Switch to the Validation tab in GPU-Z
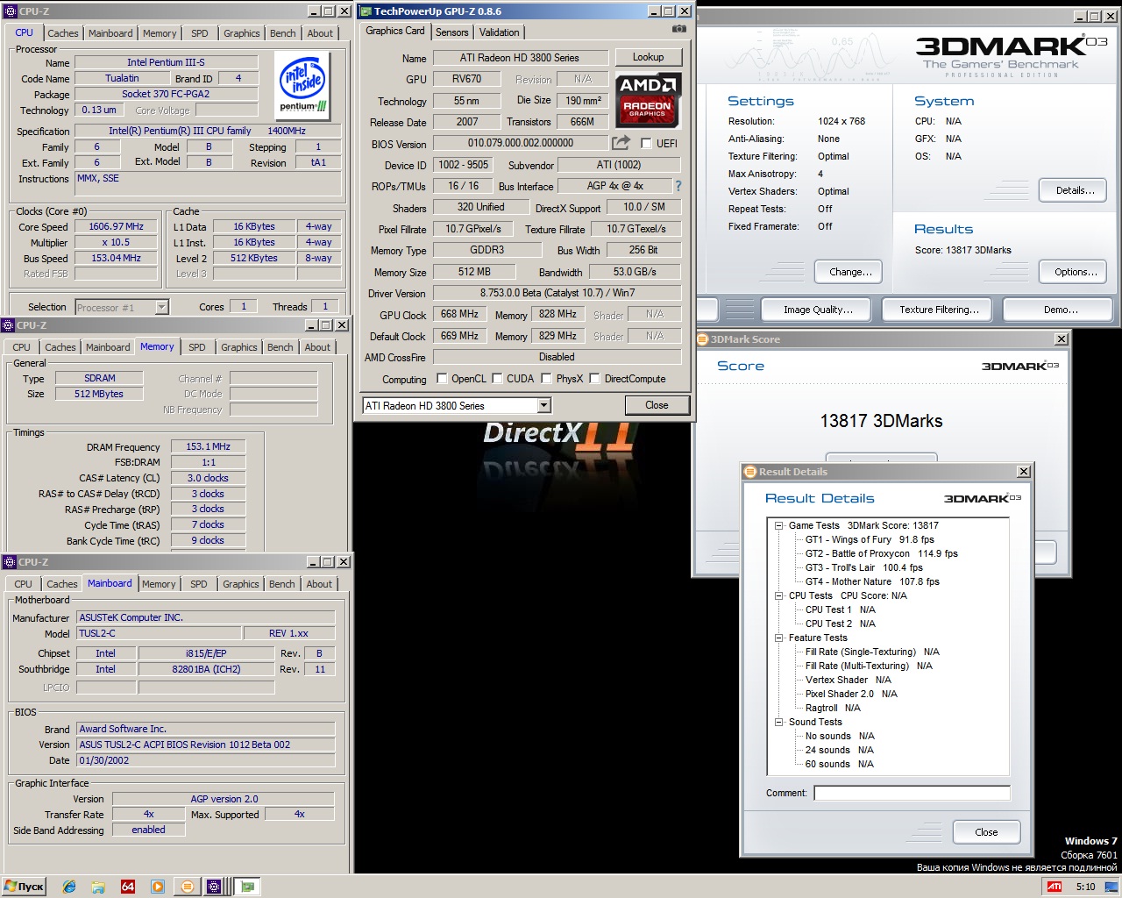Viewport: 1122px width, 898px height. pyautogui.click(x=500, y=32)
